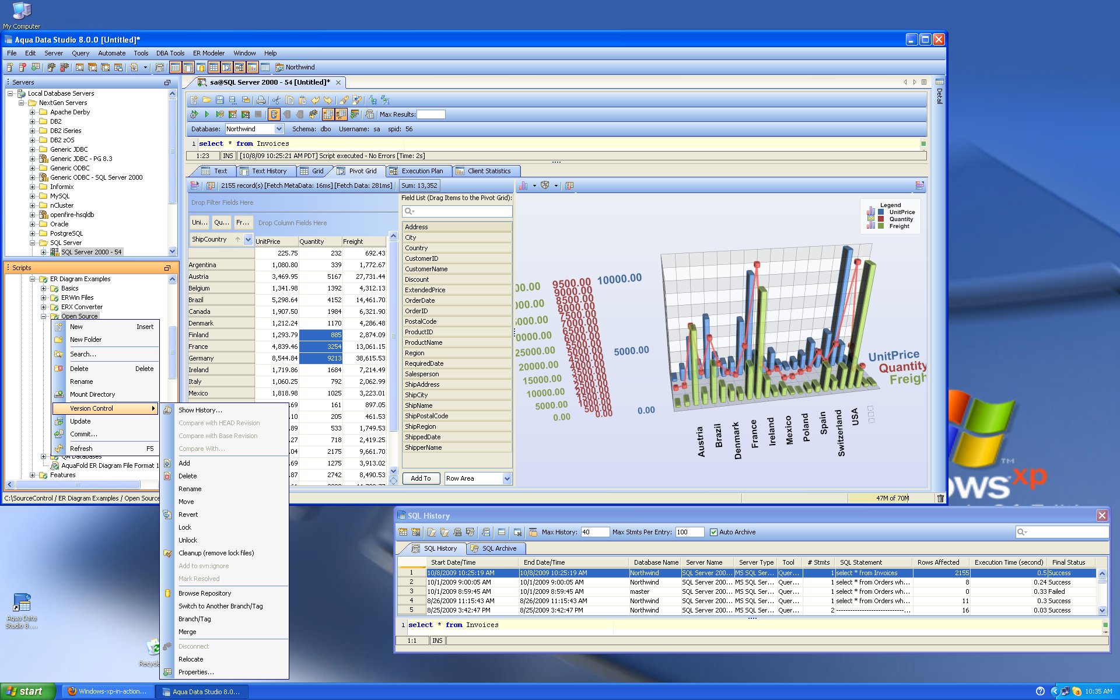Open the Database Northwind dropdown
Viewport: 1120px width, 700px height.
[279, 129]
